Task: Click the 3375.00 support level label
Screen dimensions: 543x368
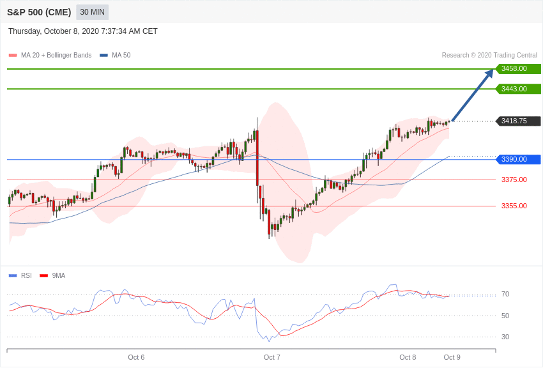Action: (x=514, y=180)
